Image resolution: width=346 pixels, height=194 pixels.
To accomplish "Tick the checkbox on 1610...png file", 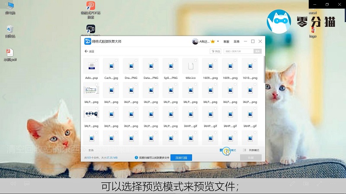I will [x=255, y=60].
